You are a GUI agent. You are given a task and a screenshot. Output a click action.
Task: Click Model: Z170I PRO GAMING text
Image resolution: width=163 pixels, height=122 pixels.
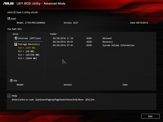(31, 23)
